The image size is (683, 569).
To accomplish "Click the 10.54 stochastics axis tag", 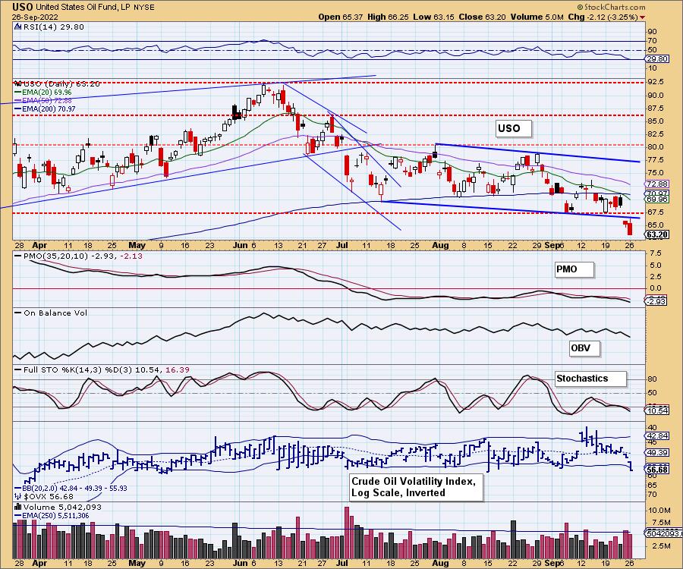I will coord(657,410).
